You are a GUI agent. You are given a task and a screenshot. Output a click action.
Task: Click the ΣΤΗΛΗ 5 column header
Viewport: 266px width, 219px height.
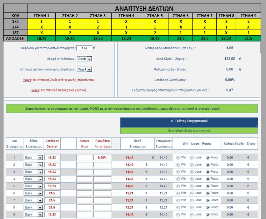point(155,16)
